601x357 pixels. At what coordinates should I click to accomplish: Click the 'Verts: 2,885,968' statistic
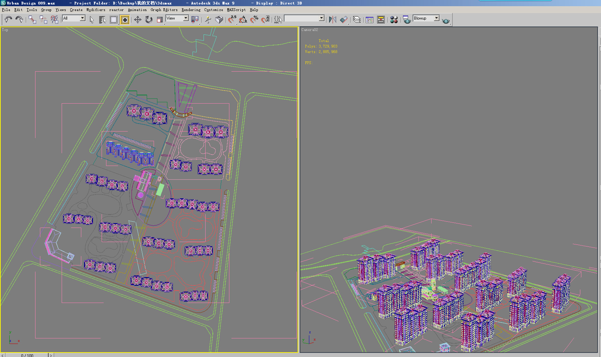321,52
